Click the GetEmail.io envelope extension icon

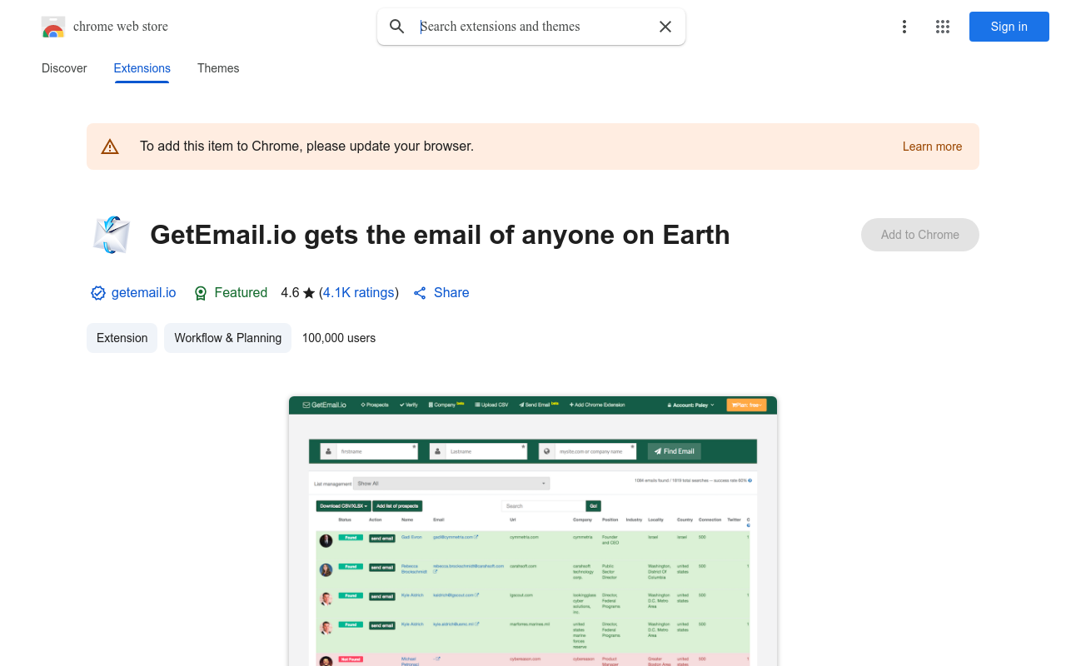point(112,235)
